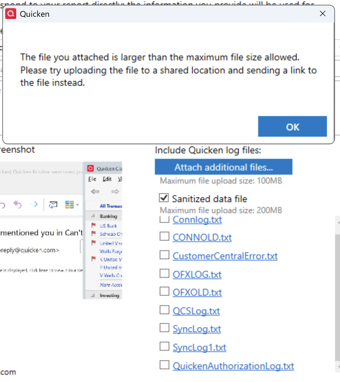Tick the OFXLOG.txt checkbox

point(164,273)
